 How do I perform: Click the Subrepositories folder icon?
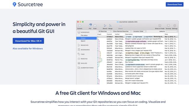click(79, 68)
